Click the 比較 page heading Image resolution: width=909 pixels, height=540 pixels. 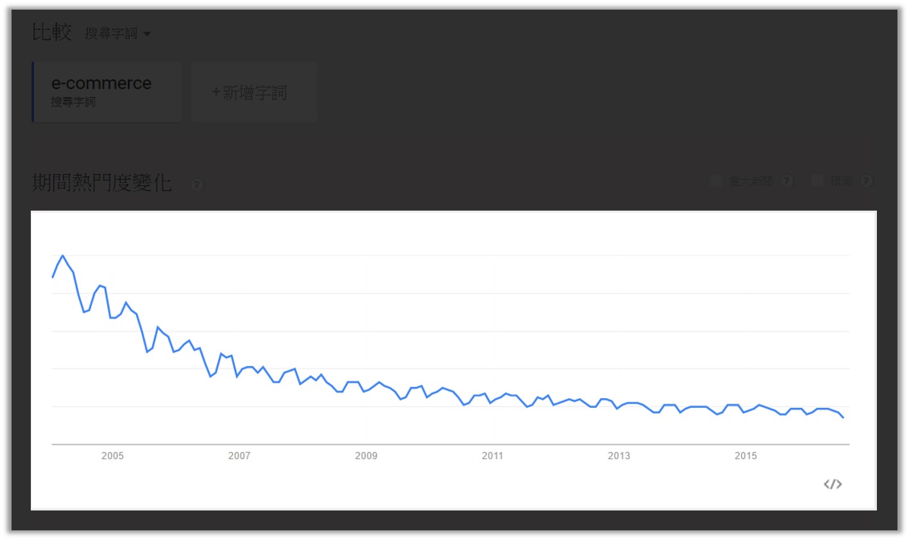51,32
